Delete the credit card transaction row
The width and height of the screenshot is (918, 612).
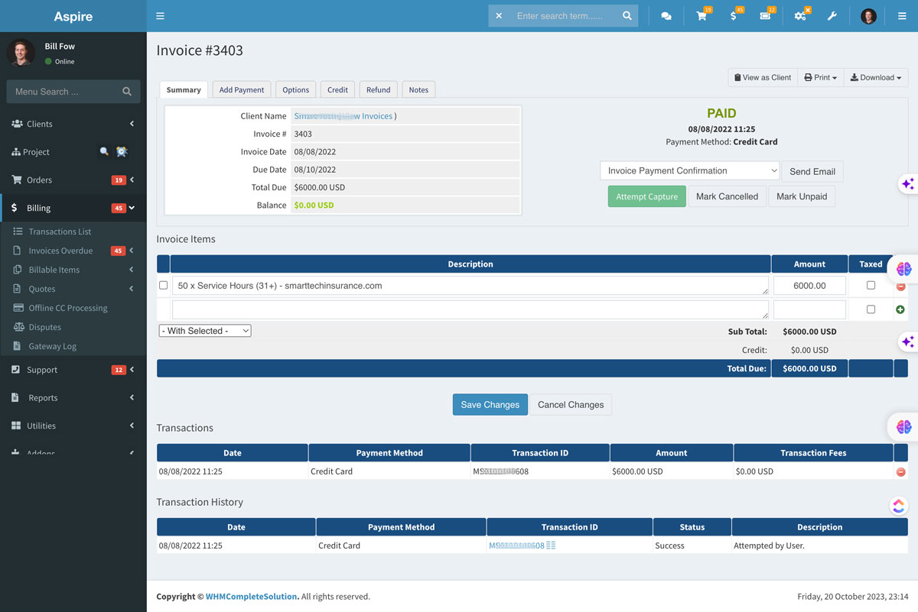click(x=900, y=472)
